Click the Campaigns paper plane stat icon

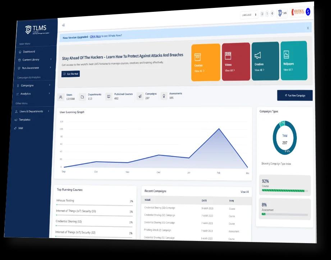(140, 96)
